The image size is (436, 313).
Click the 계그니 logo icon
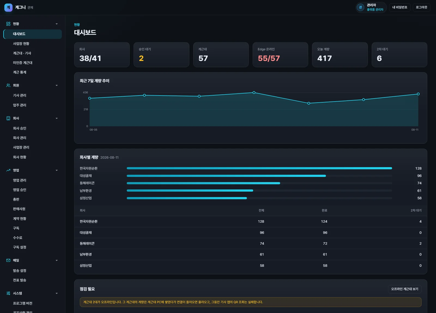[8, 7]
